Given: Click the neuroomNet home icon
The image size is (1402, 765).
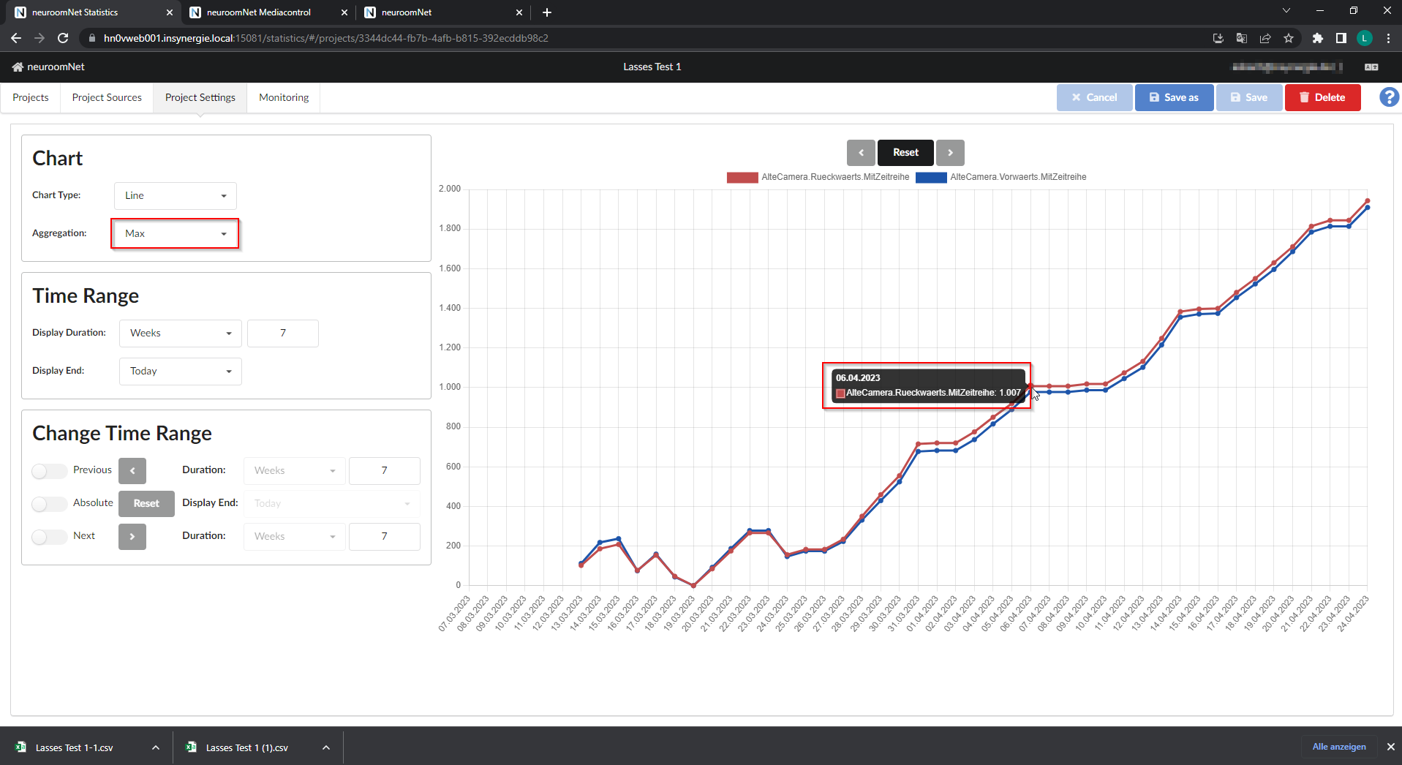Looking at the screenshot, I should [x=18, y=67].
